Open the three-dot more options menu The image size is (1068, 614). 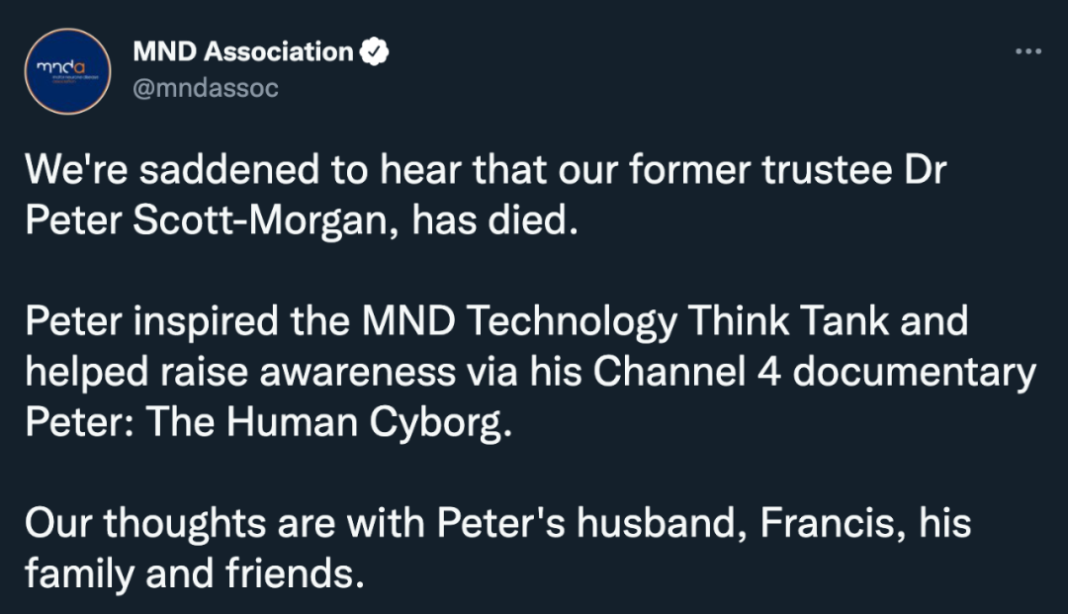click(1027, 51)
